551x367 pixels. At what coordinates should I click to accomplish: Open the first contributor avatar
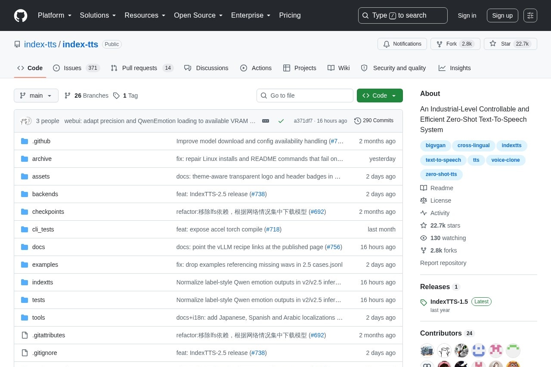click(427, 351)
